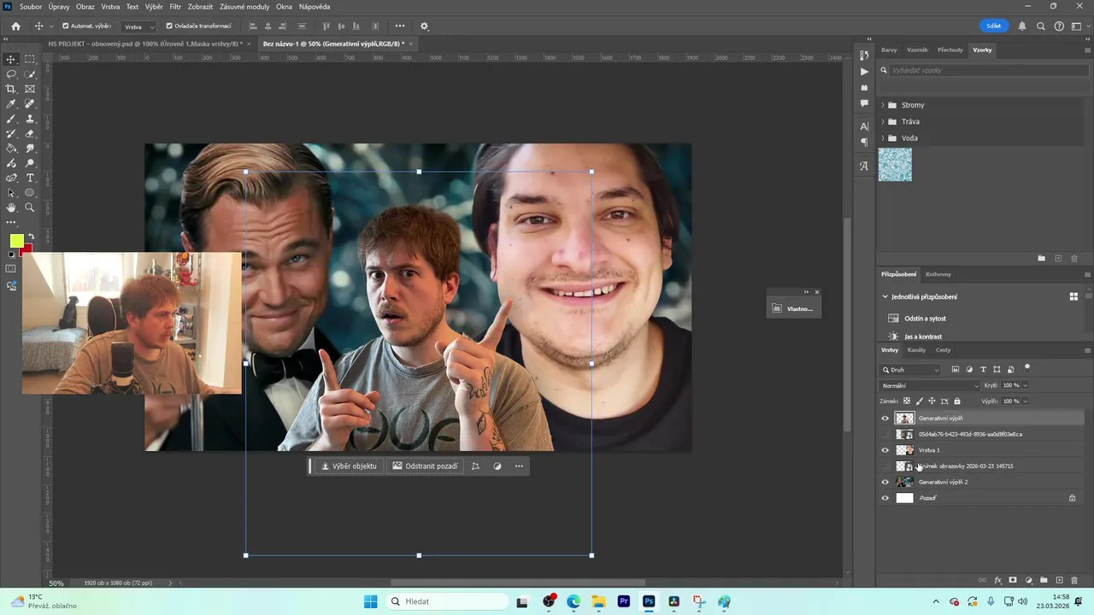
Task: Hide the Vrstva 1 layer
Action: (885, 450)
